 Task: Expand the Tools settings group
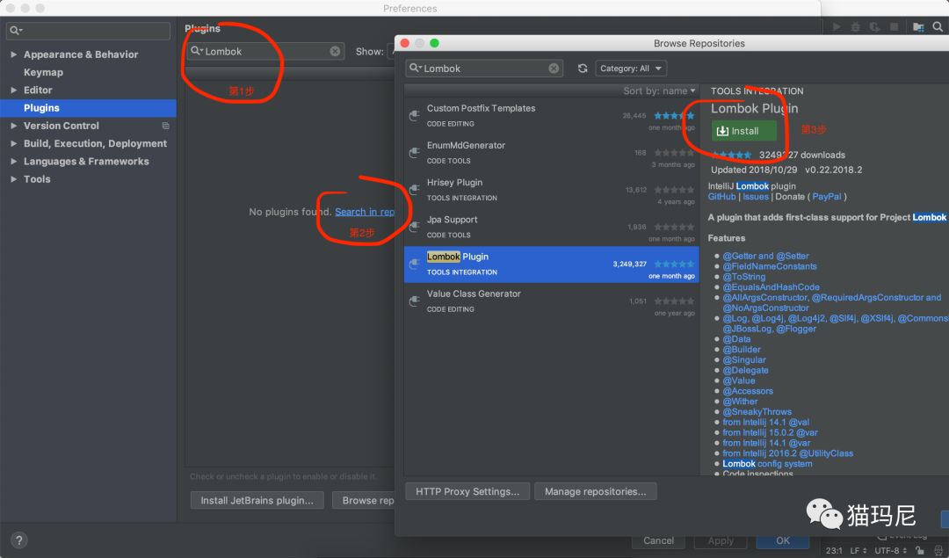[13, 179]
